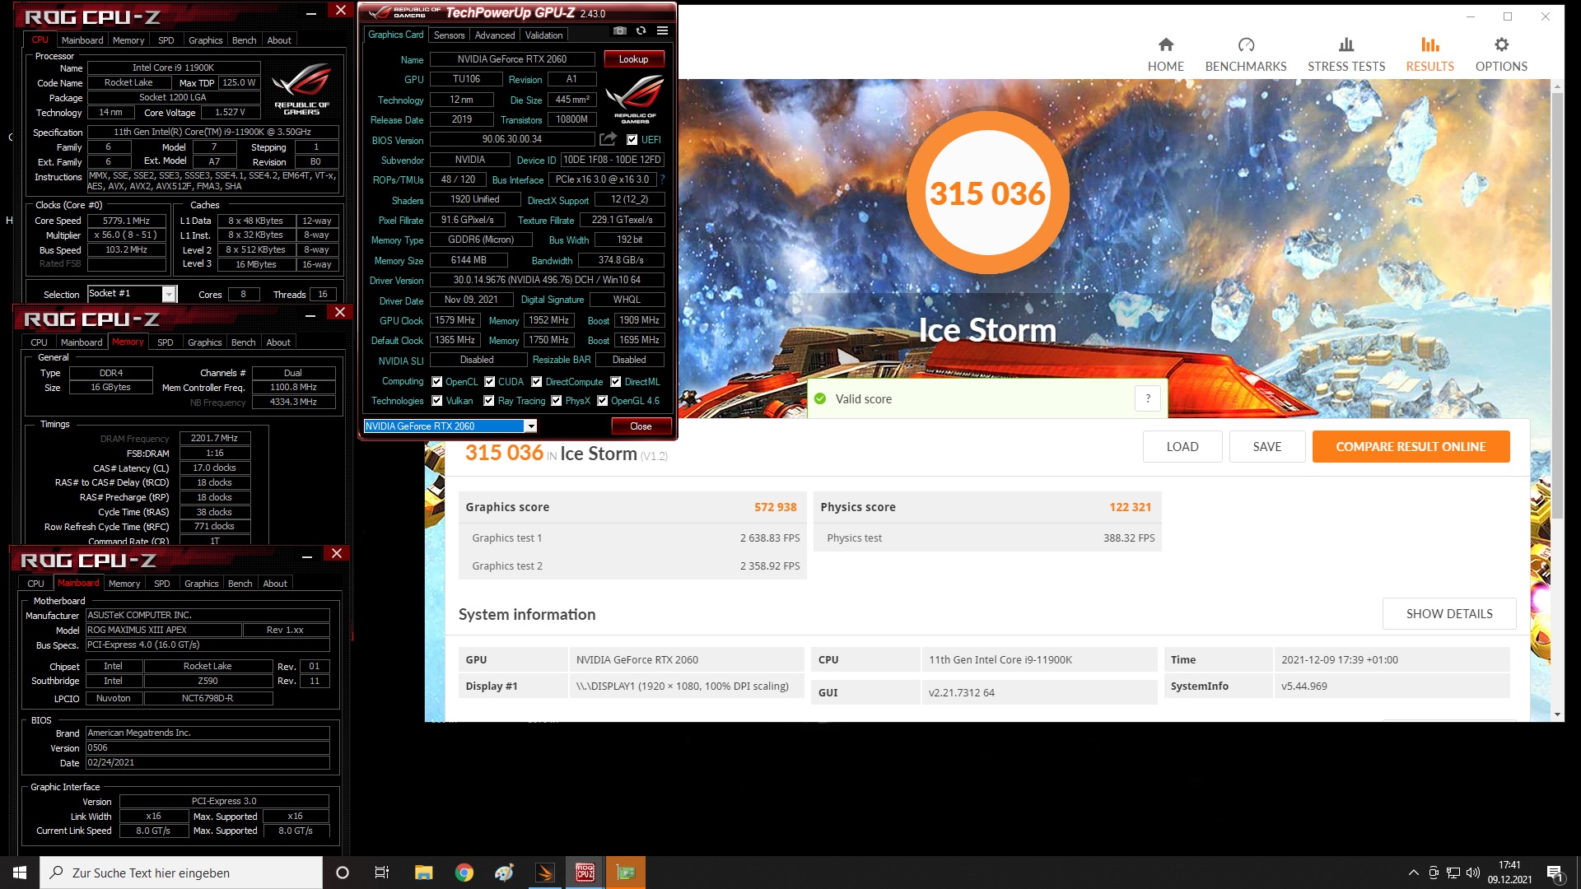Click COMPARE RESULT ONLINE button

point(1411,447)
